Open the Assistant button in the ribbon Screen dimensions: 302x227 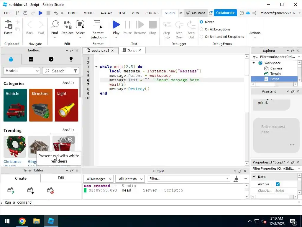click(x=195, y=13)
